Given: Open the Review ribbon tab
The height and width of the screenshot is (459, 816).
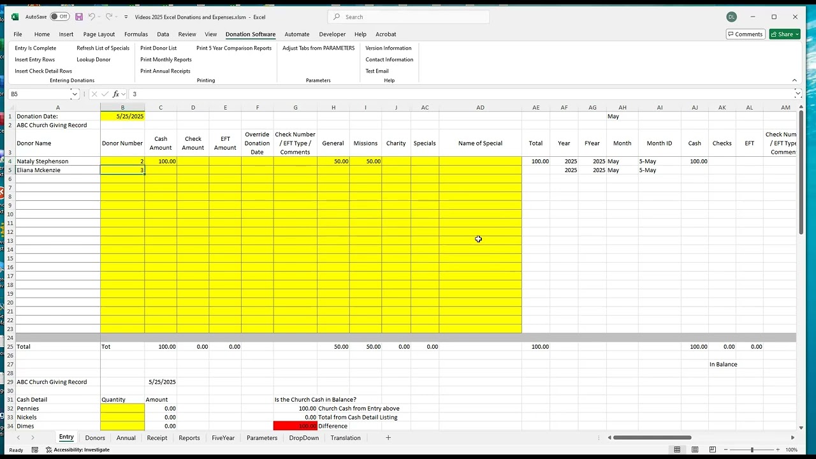Looking at the screenshot, I should (187, 34).
